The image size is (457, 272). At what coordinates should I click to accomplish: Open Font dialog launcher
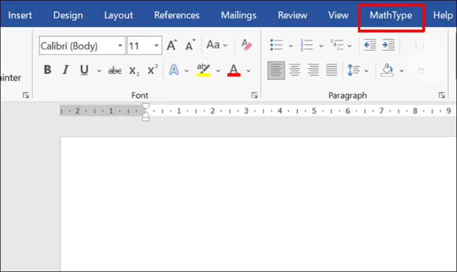click(x=255, y=95)
